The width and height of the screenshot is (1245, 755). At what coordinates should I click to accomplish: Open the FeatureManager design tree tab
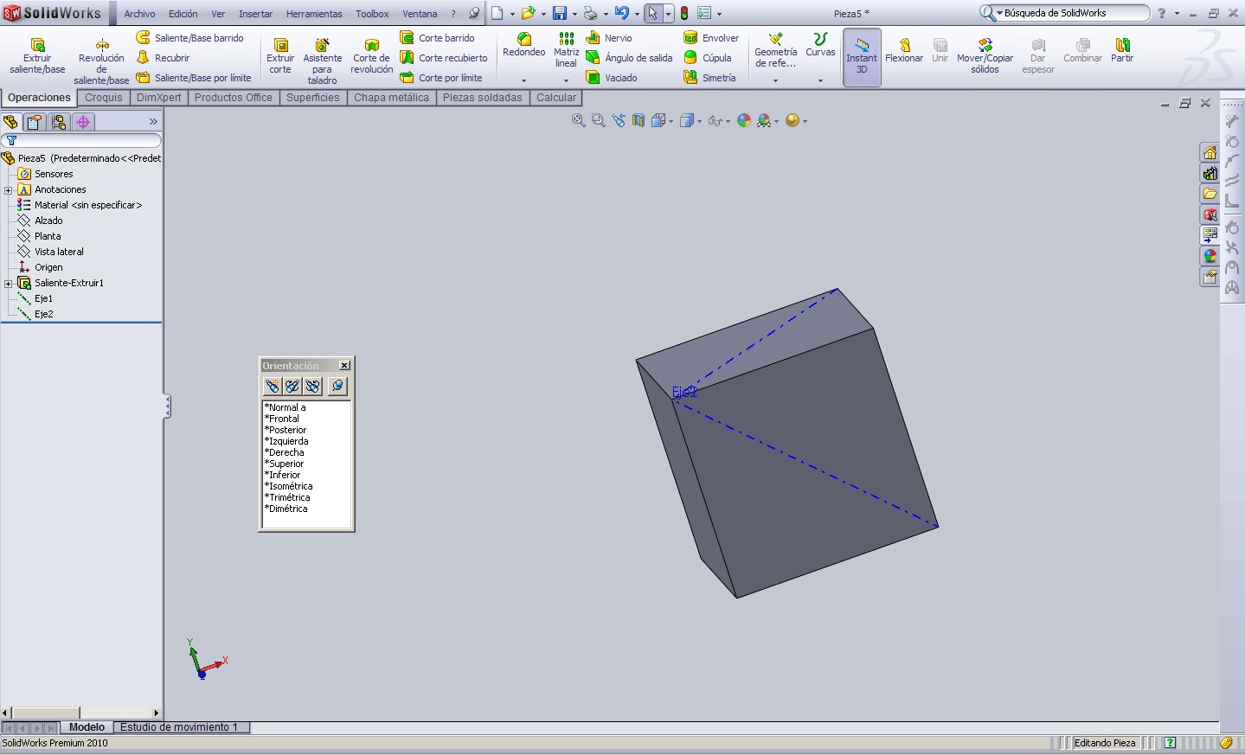pos(10,122)
